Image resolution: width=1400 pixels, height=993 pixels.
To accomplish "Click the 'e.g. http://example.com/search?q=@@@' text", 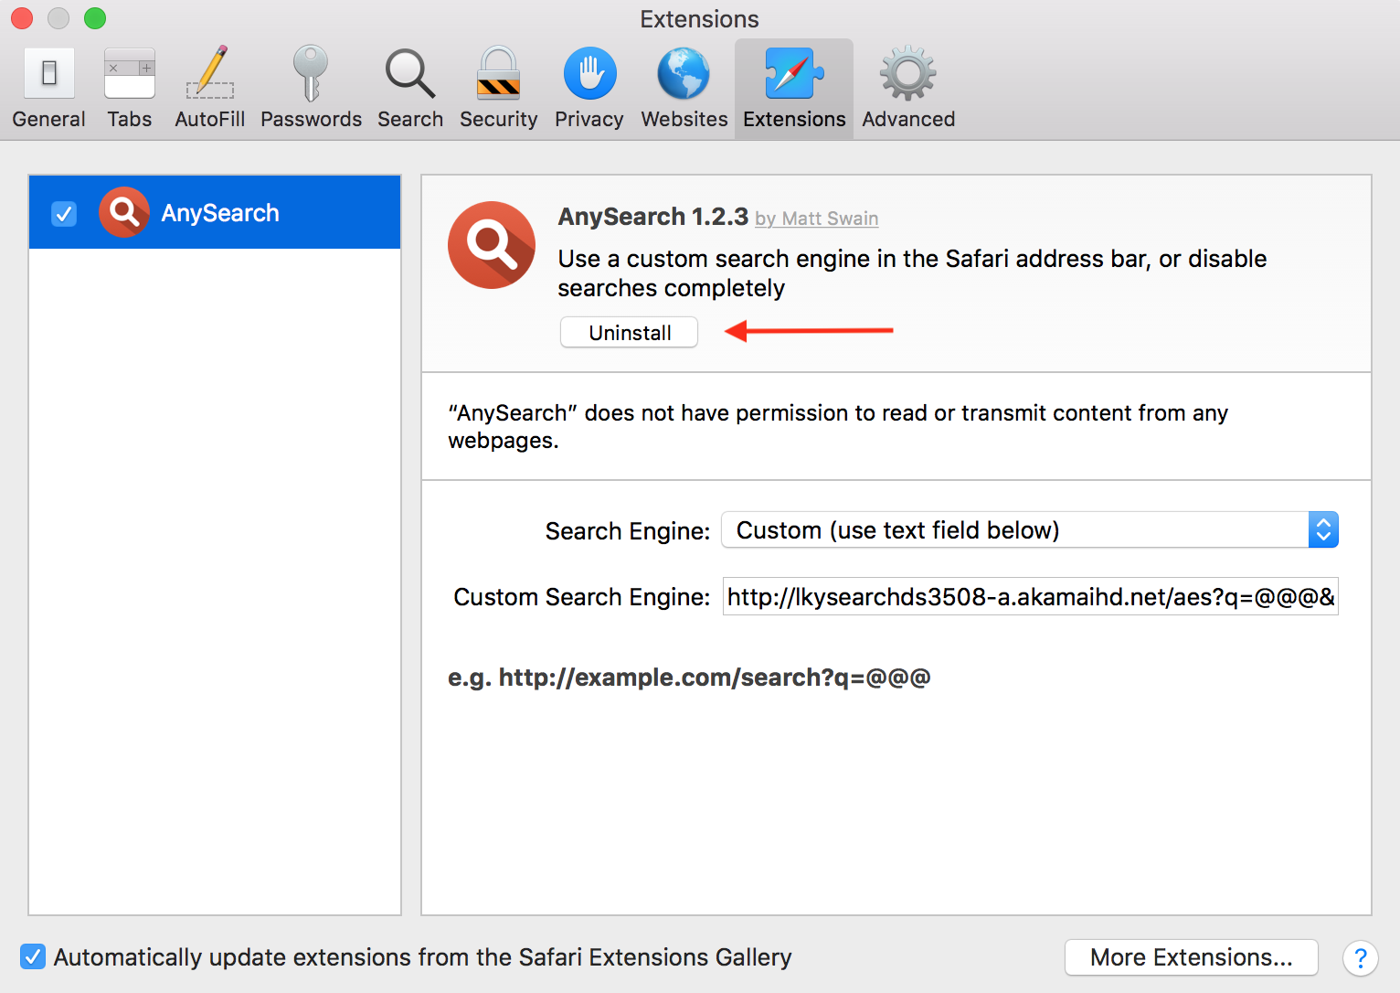I will pos(689,678).
